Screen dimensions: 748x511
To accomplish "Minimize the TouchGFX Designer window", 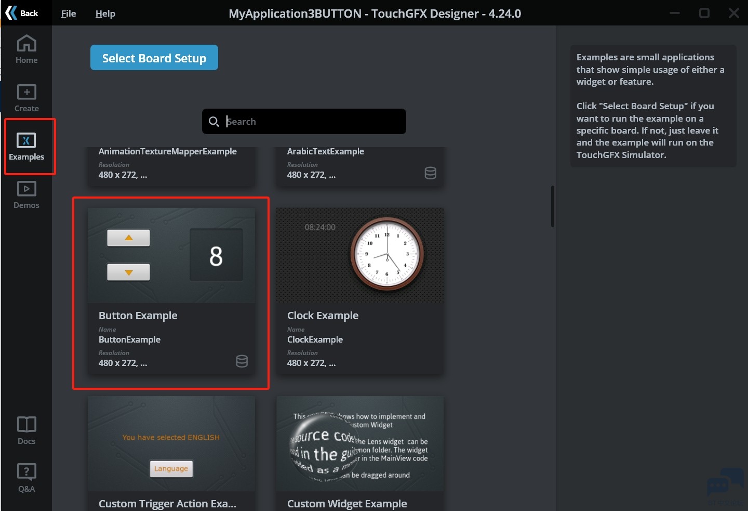I will click(x=675, y=13).
